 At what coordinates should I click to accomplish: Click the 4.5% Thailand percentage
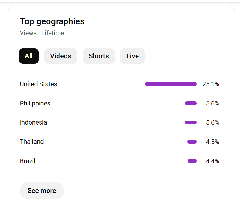[212, 142]
